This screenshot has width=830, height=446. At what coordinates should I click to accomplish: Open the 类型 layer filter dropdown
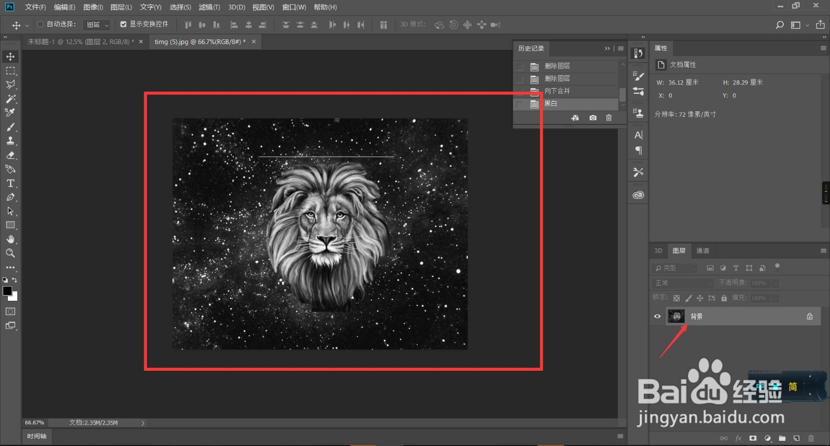click(675, 268)
